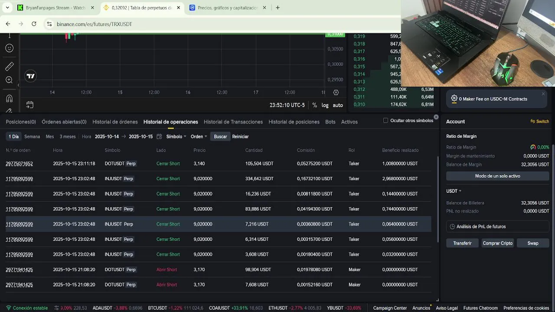The image size is (555, 312).
Task: Click the Swap button
Action: (x=533, y=243)
